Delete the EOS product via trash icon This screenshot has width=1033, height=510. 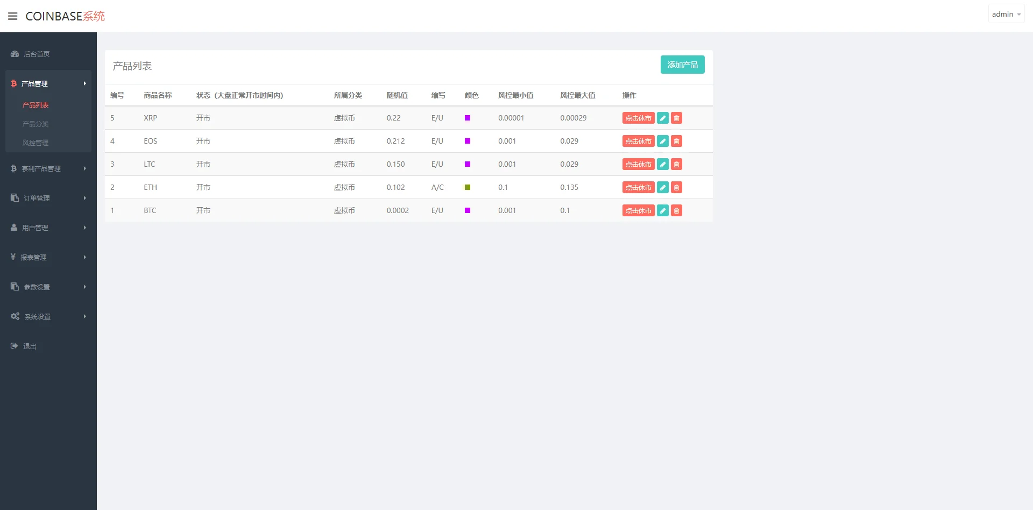676,141
